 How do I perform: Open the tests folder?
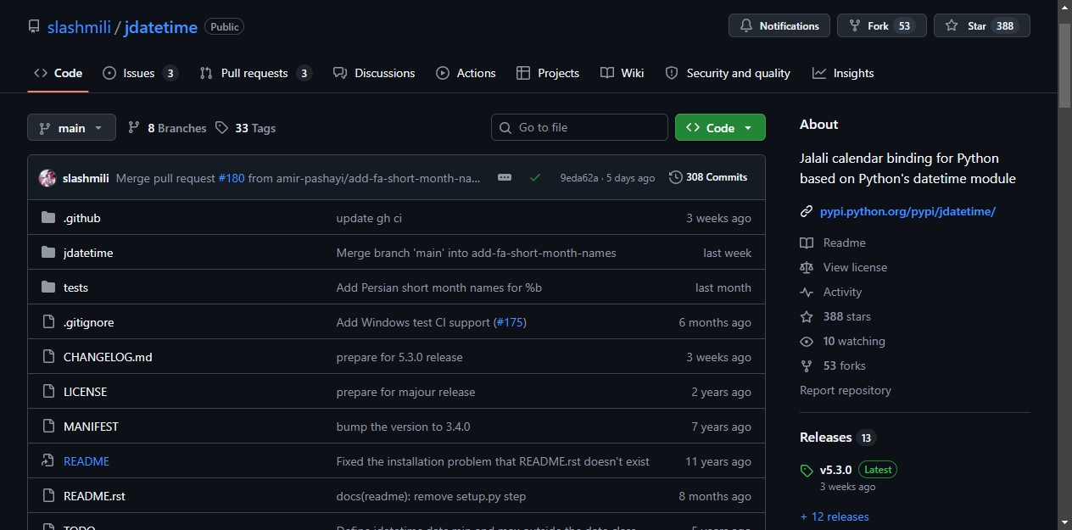tap(75, 287)
